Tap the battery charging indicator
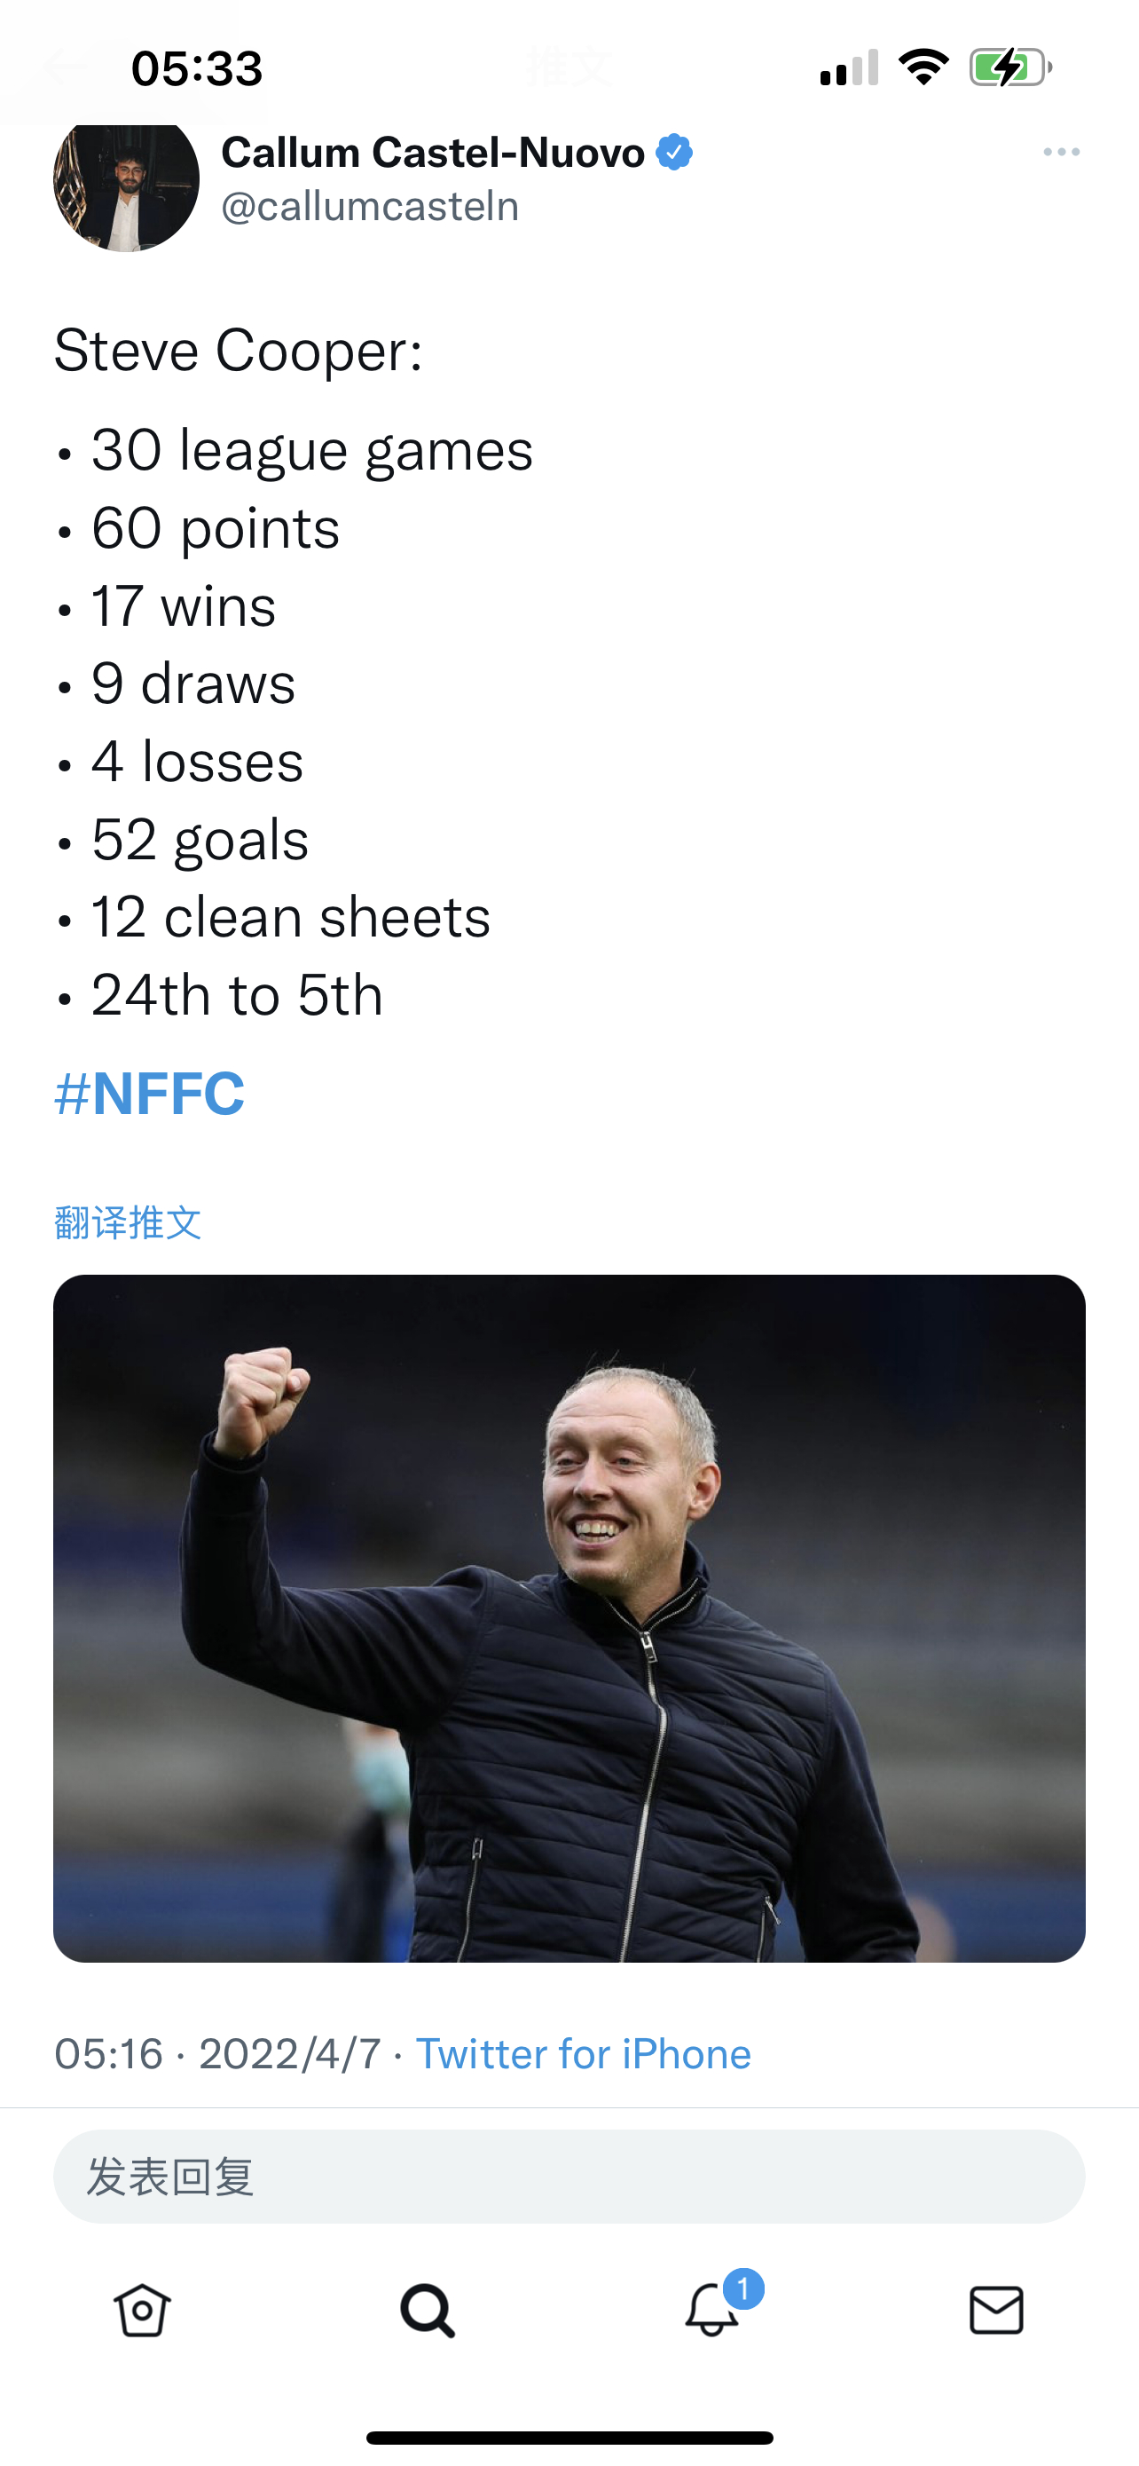 (1009, 67)
